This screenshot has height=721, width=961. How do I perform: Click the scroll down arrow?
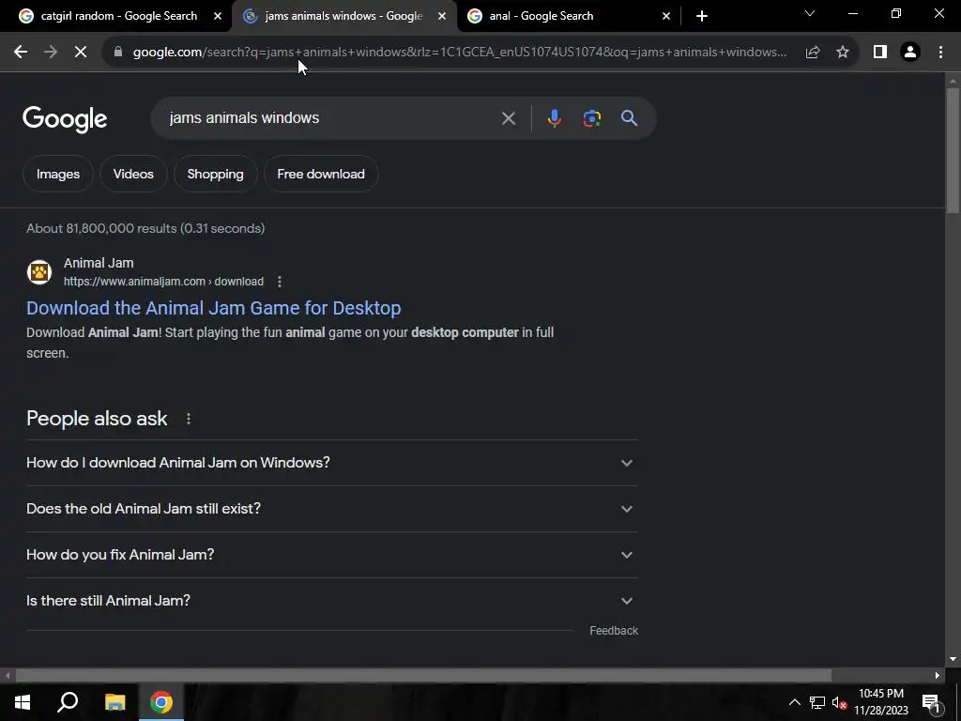pyautogui.click(x=953, y=659)
